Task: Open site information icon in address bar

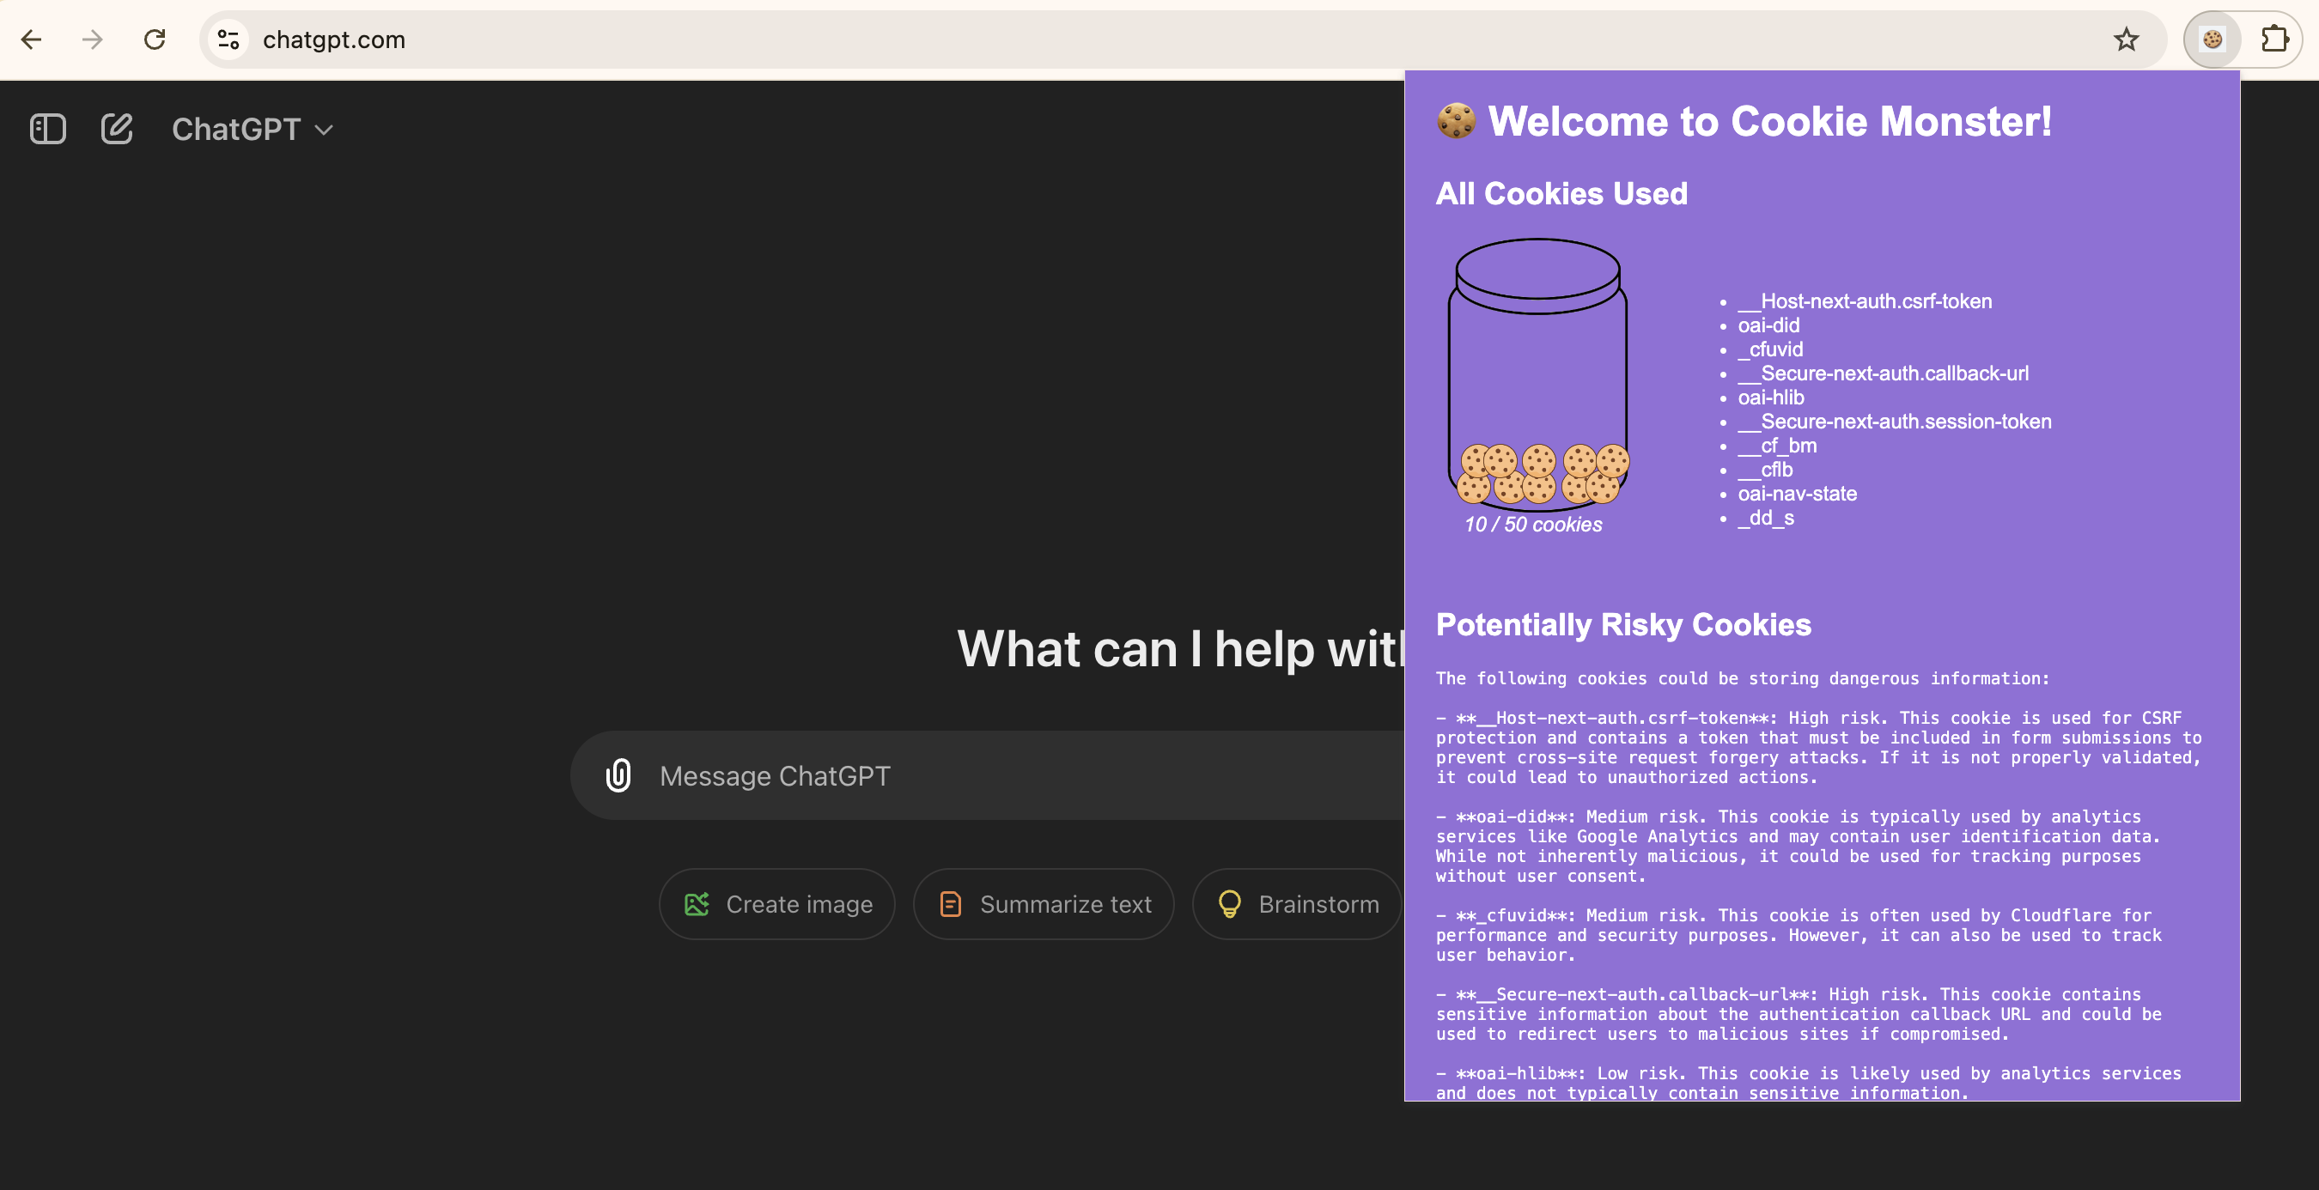Action: point(228,39)
